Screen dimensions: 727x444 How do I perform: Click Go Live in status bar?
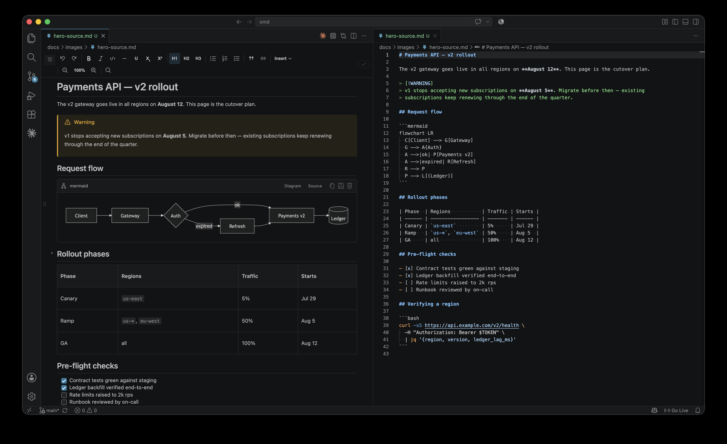[676, 410]
